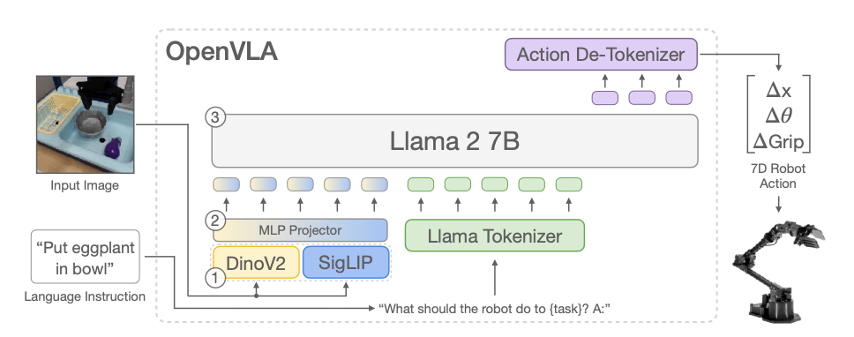The image size is (854, 337).
Task: Click the OpenVLA title text
Action: pos(221,52)
